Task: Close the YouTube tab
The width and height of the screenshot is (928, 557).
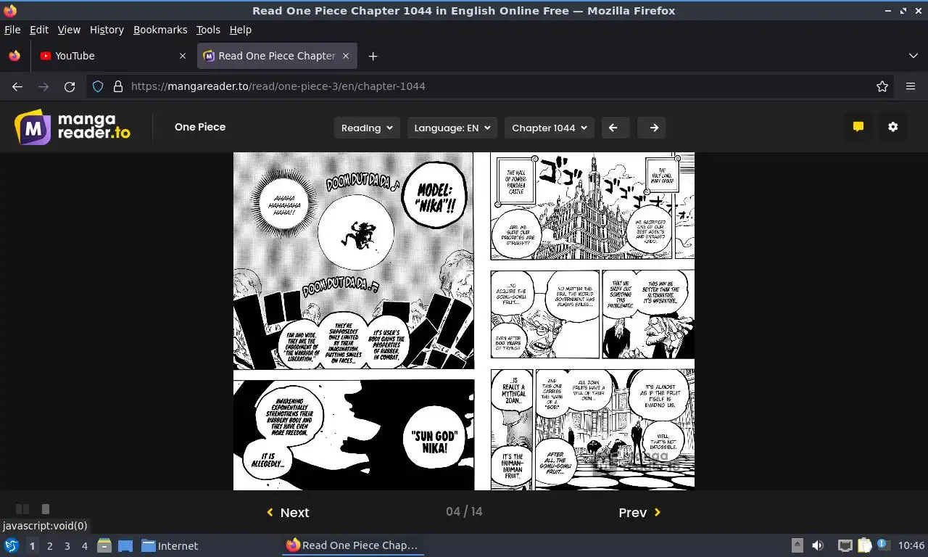Action: tap(183, 56)
